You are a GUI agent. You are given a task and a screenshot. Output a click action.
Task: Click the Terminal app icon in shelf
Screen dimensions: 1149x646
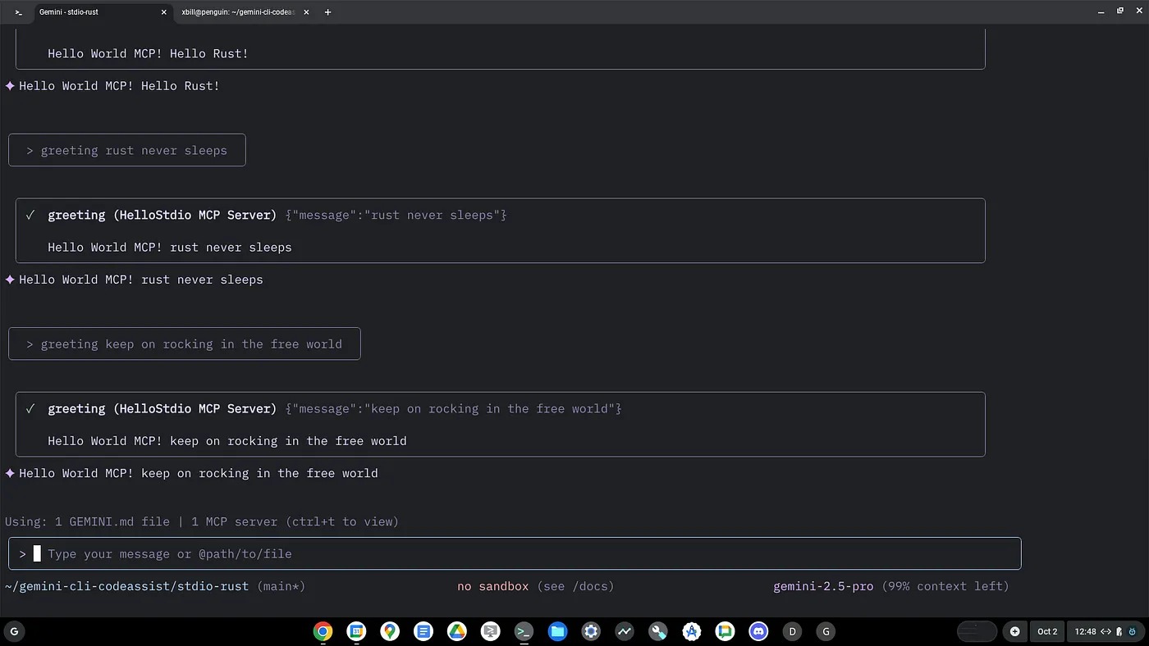524,631
